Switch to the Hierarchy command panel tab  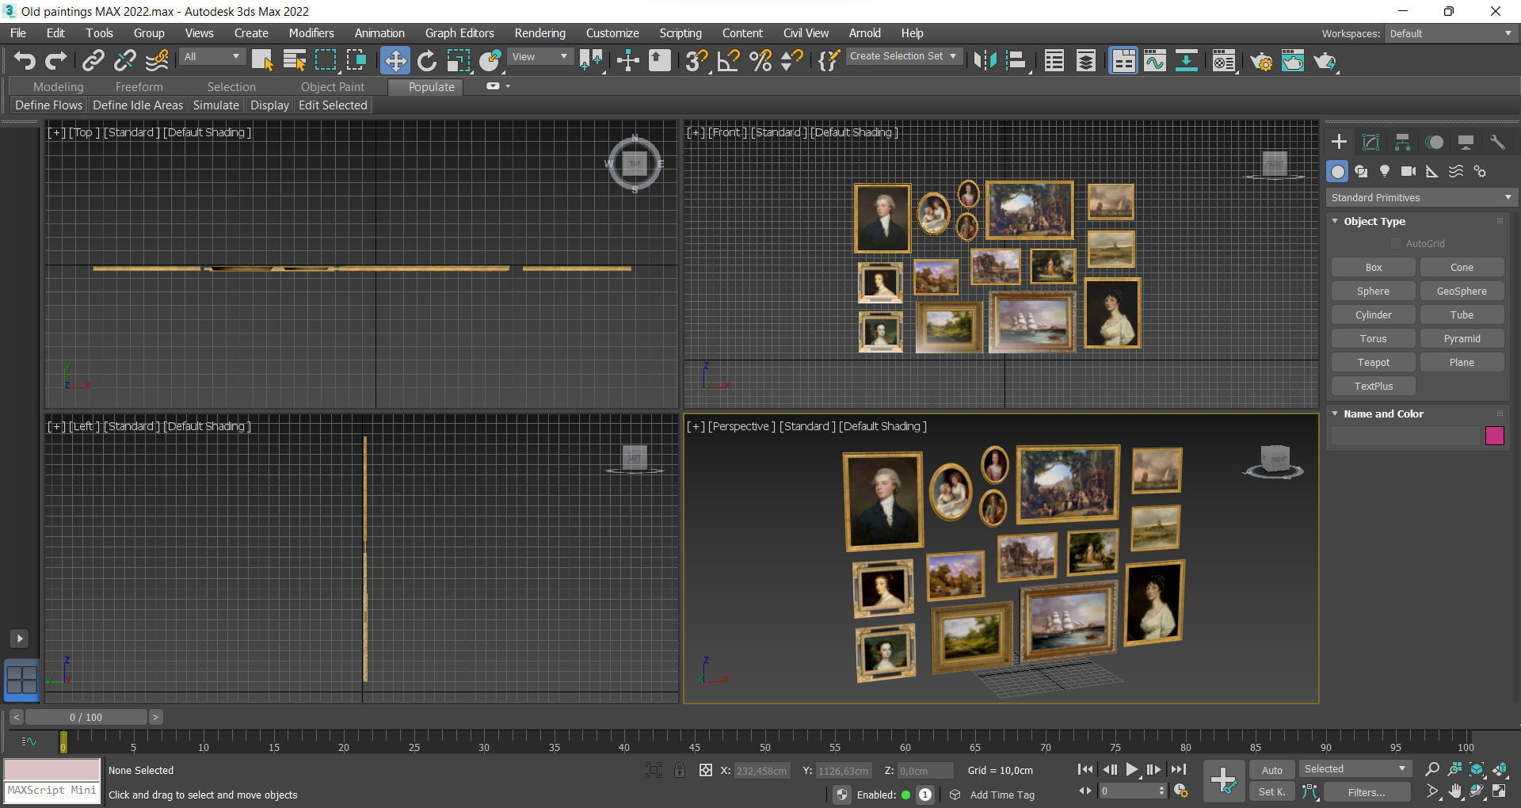click(1402, 142)
